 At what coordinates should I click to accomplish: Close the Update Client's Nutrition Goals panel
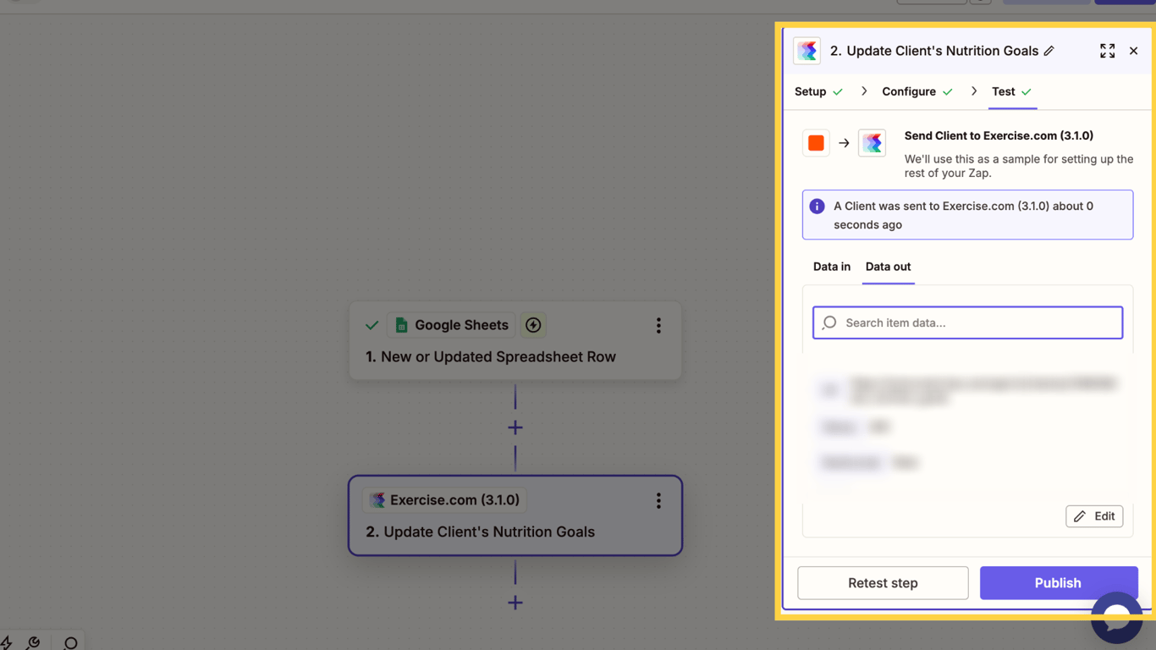tap(1134, 51)
